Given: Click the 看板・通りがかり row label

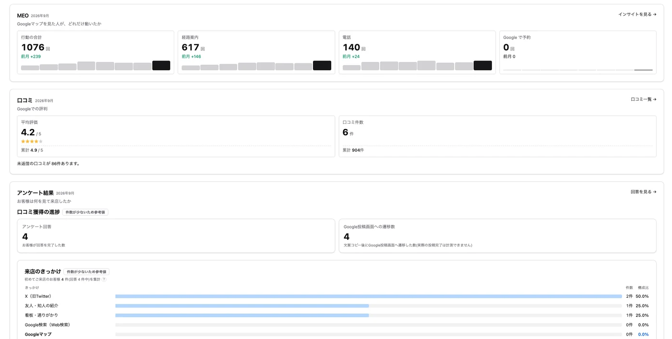Looking at the screenshot, I should point(41,315).
